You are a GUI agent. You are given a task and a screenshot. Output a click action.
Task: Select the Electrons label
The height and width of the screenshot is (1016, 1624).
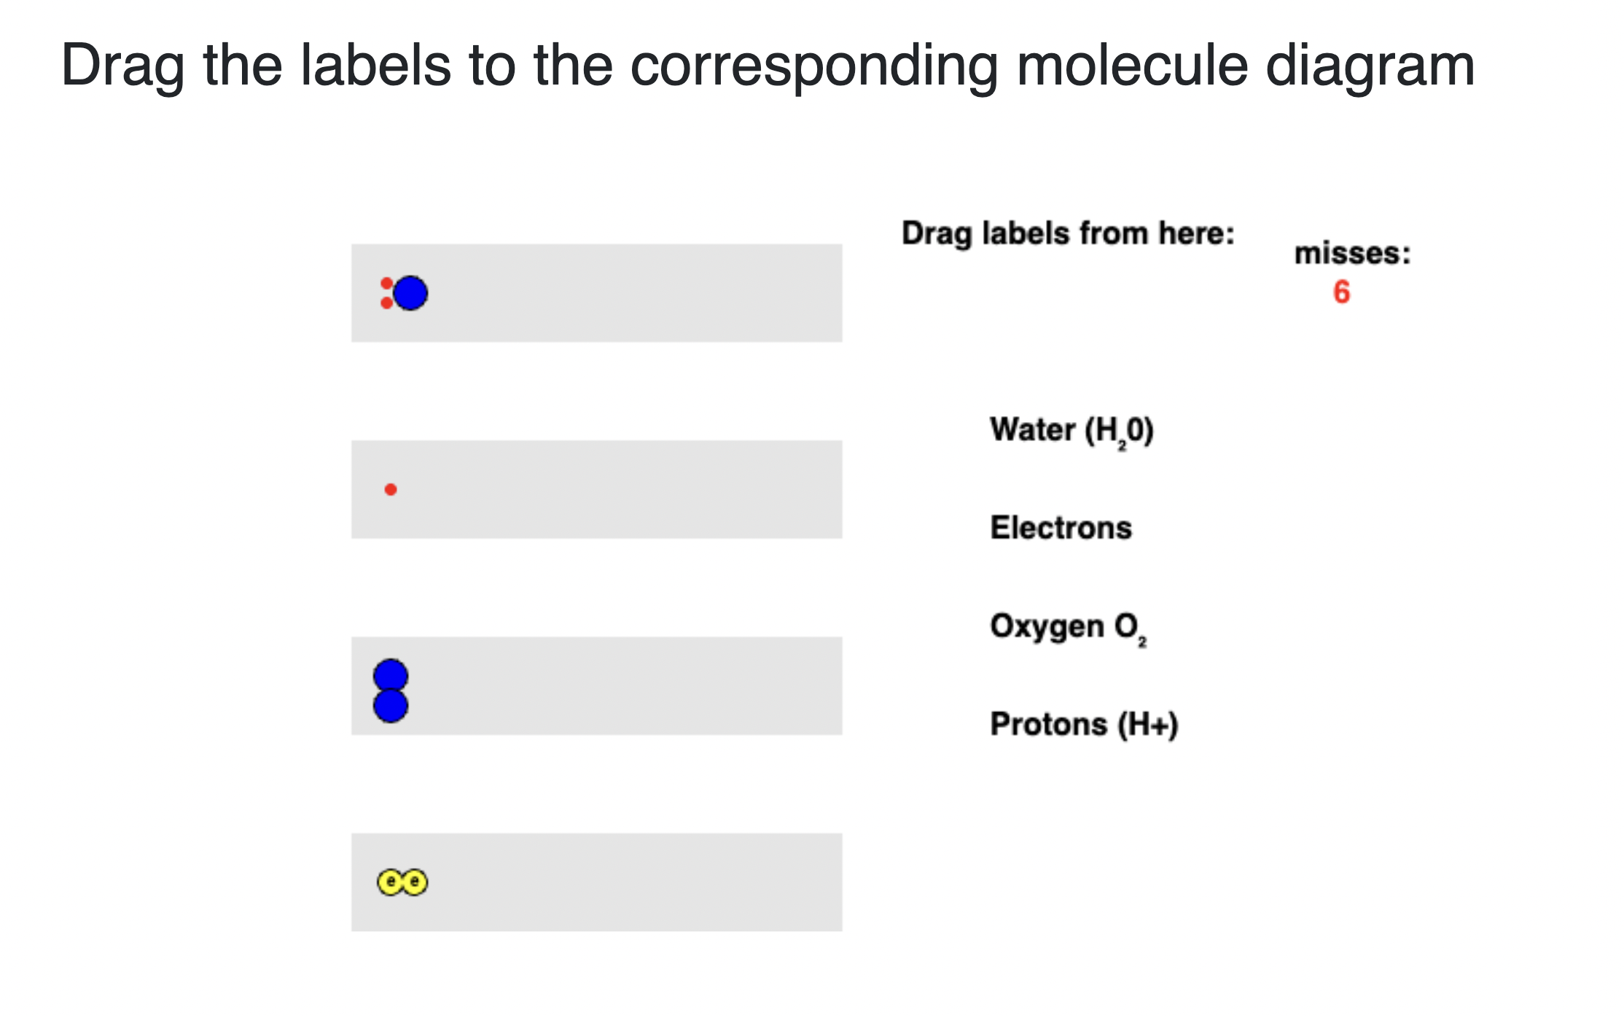click(x=1061, y=528)
